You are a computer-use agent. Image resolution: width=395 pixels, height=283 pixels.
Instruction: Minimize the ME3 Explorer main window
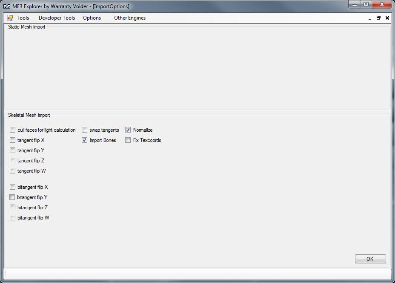[355, 5]
